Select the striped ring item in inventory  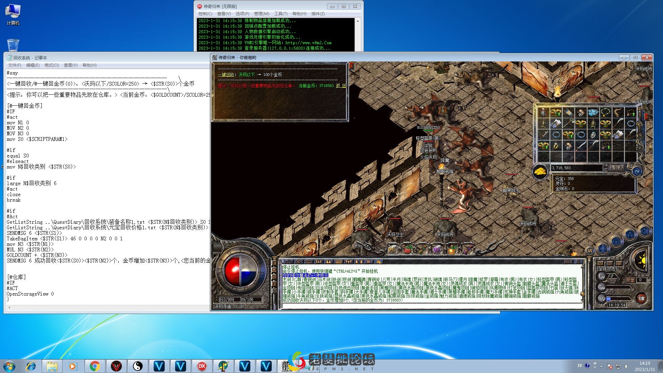[593, 134]
